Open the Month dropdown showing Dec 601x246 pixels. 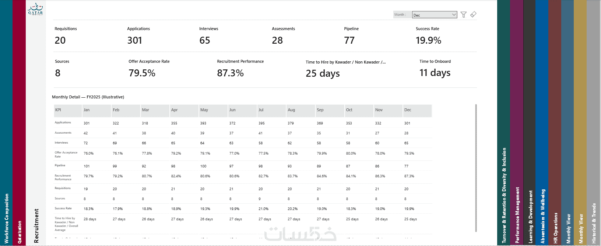pyautogui.click(x=435, y=15)
